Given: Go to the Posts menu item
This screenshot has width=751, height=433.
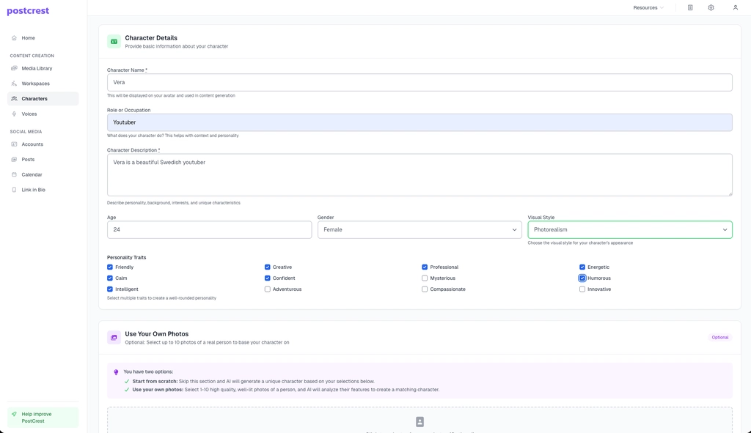Looking at the screenshot, I should [28, 159].
